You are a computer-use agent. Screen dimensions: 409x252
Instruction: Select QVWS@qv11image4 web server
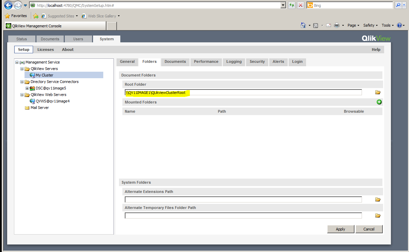coord(53,101)
